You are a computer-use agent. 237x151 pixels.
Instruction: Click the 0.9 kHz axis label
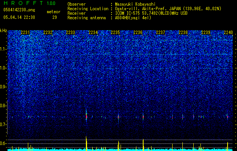(x=3, y=87)
